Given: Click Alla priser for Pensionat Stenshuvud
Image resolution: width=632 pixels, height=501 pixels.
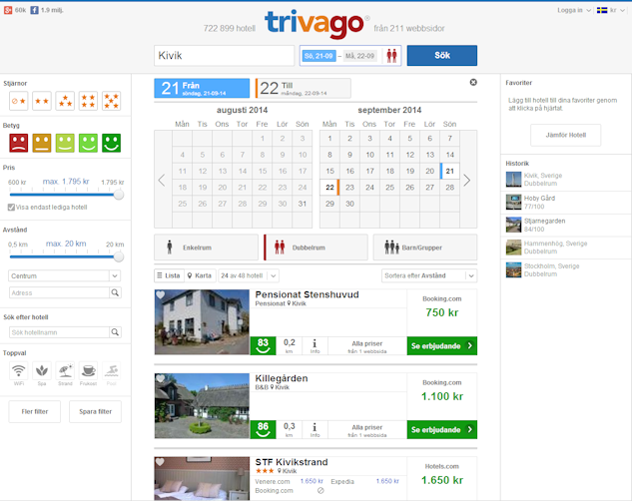Looking at the screenshot, I should [367, 346].
